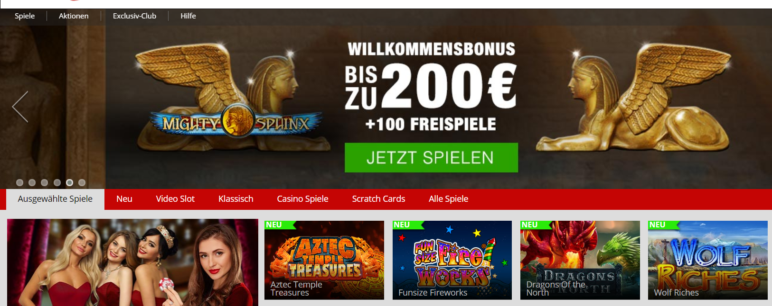Switch to the Neu games tab
This screenshot has width=772, height=306.
click(x=124, y=199)
